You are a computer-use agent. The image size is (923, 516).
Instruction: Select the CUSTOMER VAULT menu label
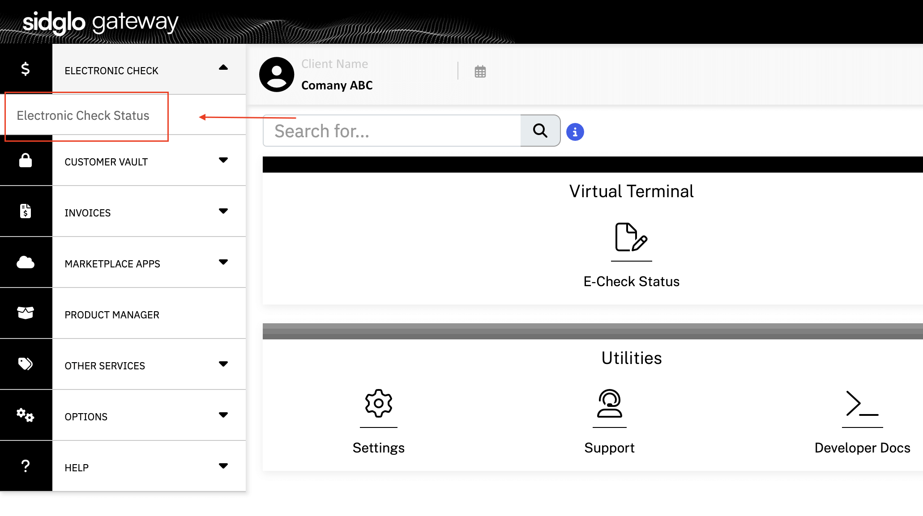point(106,162)
